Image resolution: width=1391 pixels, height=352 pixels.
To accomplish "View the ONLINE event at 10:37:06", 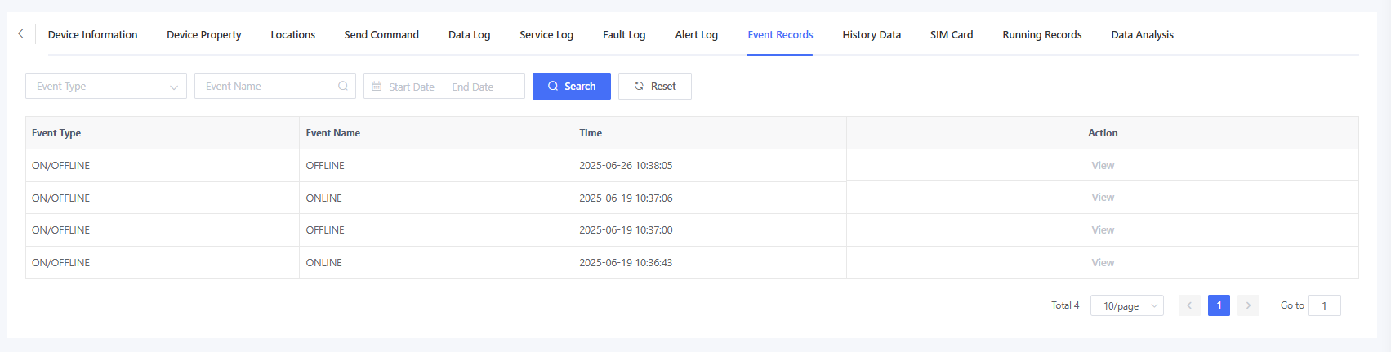I will coord(1102,198).
